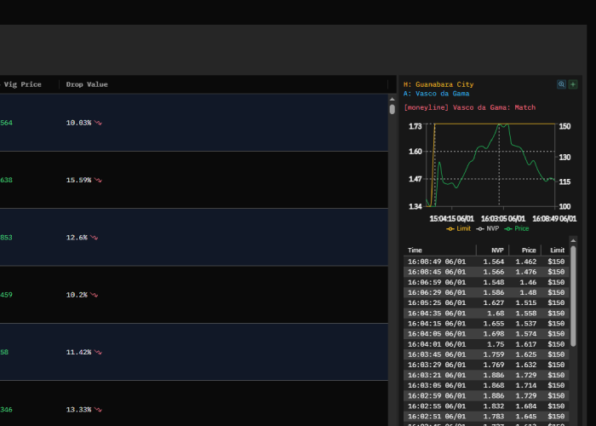This screenshot has height=426, width=596.
Task: Click the main table scrollbar thumb
Action: 393,109
